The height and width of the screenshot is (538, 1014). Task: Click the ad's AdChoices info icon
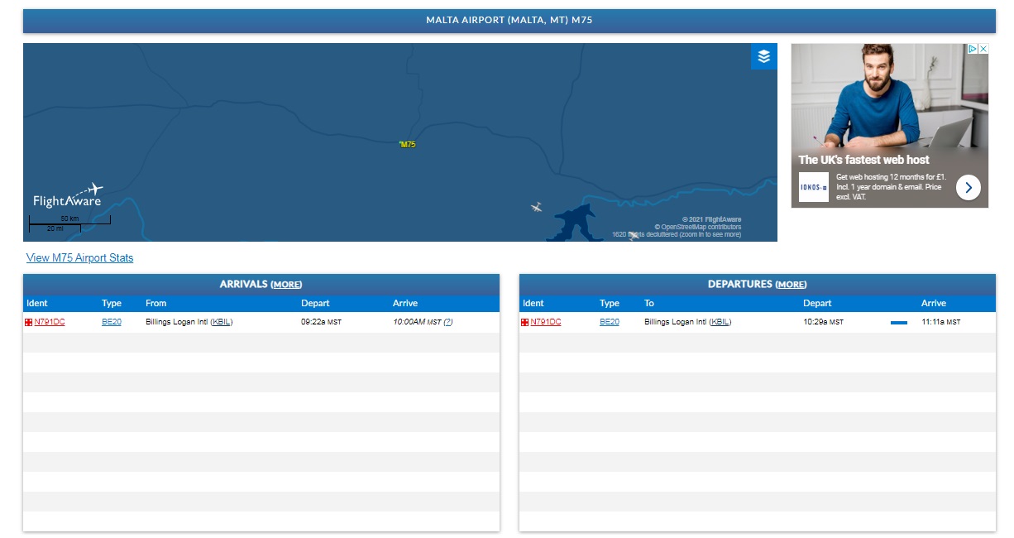click(973, 49)
